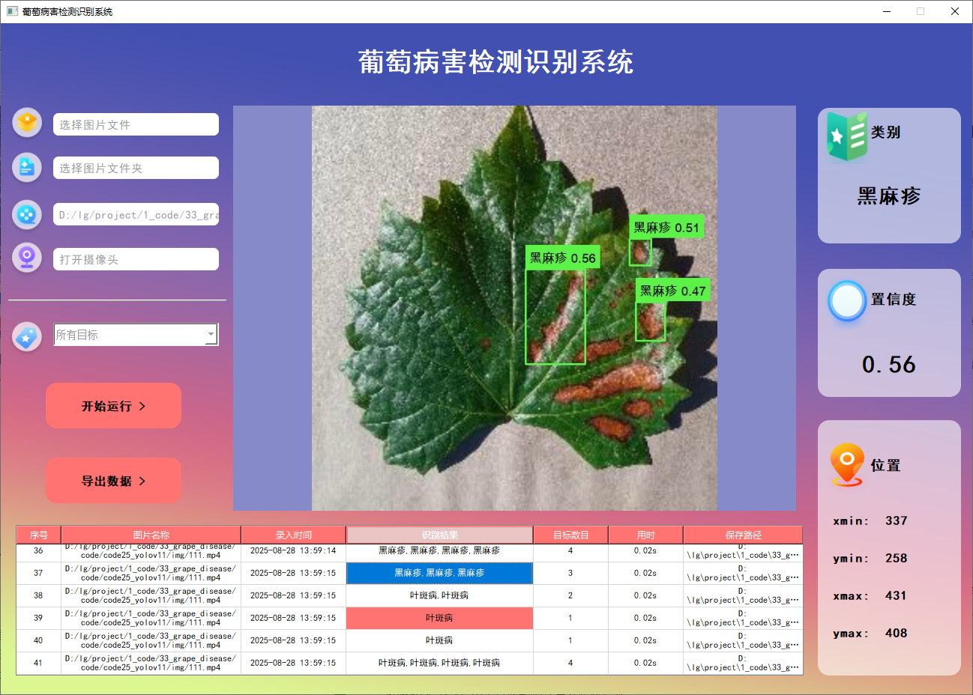Click the 黑麻疹 0.47 detection label
973x695 pixels.
pyautogui.click(x=673, y=291)
